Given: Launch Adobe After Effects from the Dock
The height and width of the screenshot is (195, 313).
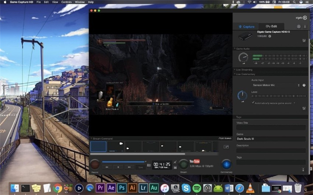Looking at the screenshot, I should [x=111, y=188].
